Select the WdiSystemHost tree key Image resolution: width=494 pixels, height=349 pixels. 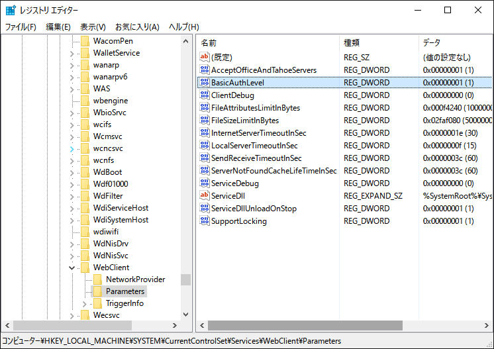point(121,220)
